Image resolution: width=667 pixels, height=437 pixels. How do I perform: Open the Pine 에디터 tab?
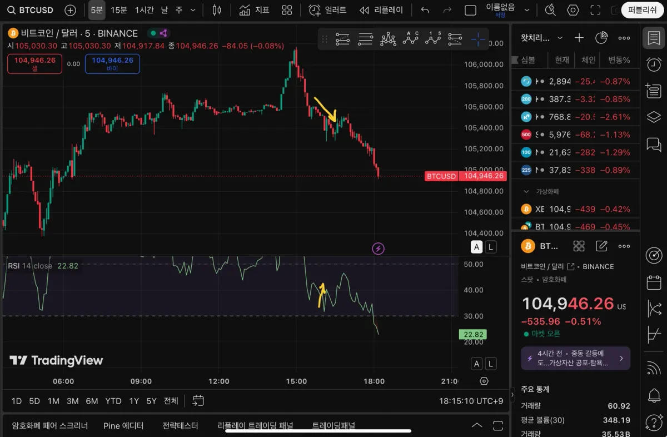[x=123, y=426]
